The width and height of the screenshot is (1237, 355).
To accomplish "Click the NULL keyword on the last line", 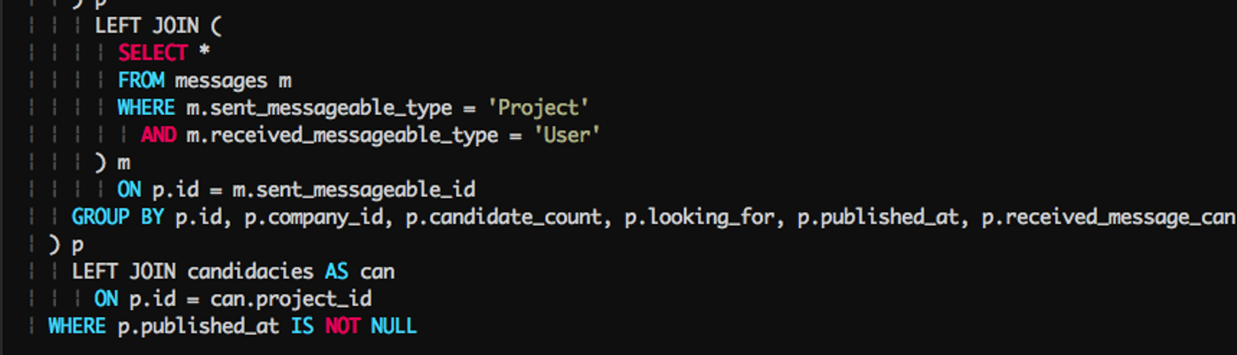I will point(393,326).
